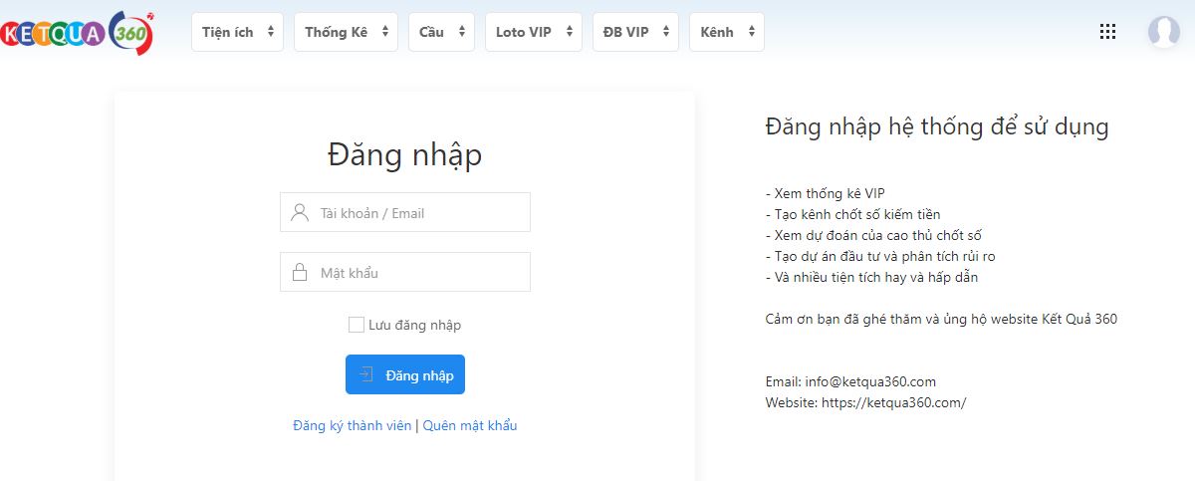Expand the Cầu dropdown menu
1195x481 pixels.
(441, 32)
